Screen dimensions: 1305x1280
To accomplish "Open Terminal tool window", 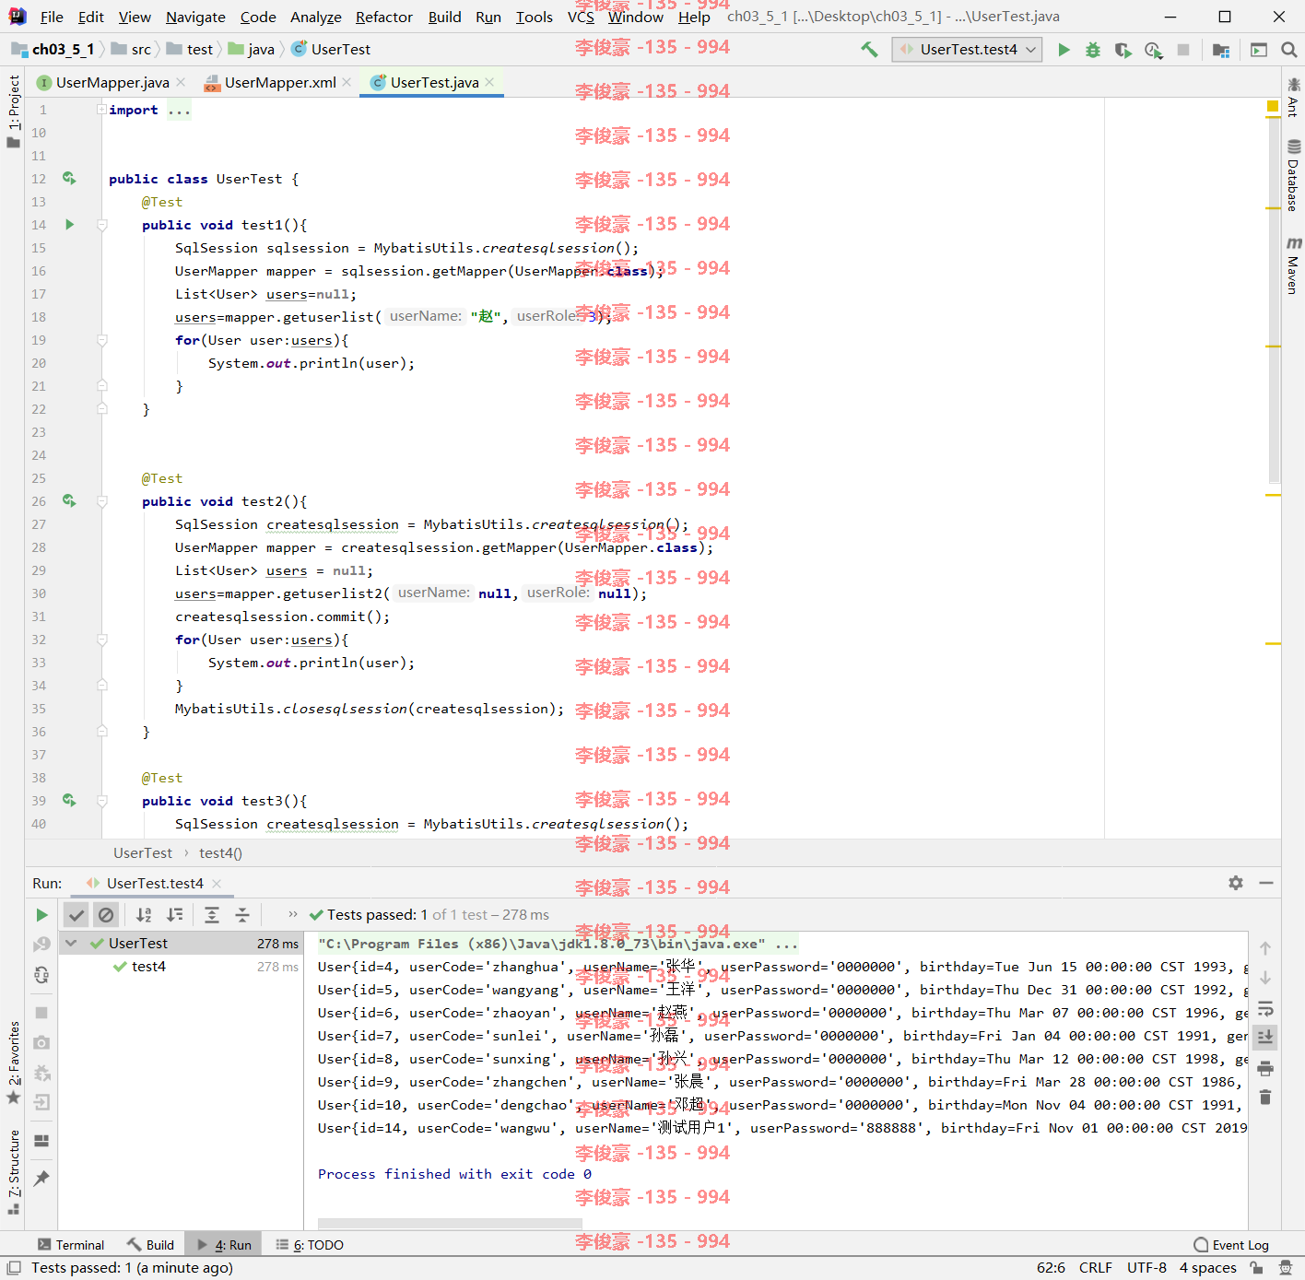I will 71,1245.
